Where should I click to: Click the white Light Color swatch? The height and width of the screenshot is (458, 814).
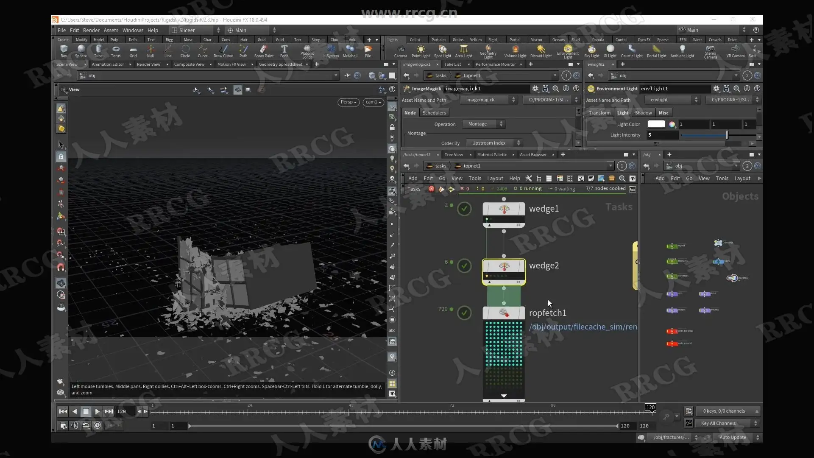pyautogui.click(x=656, y=124)
